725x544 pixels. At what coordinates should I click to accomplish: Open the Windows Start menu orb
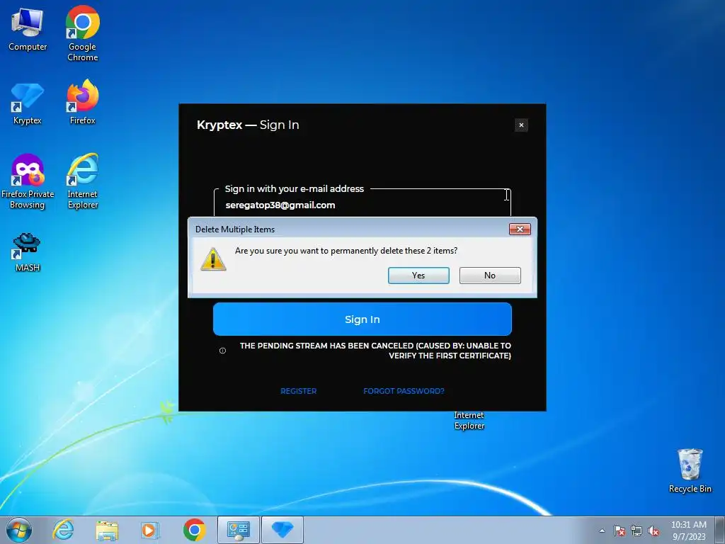pos(19,530)
